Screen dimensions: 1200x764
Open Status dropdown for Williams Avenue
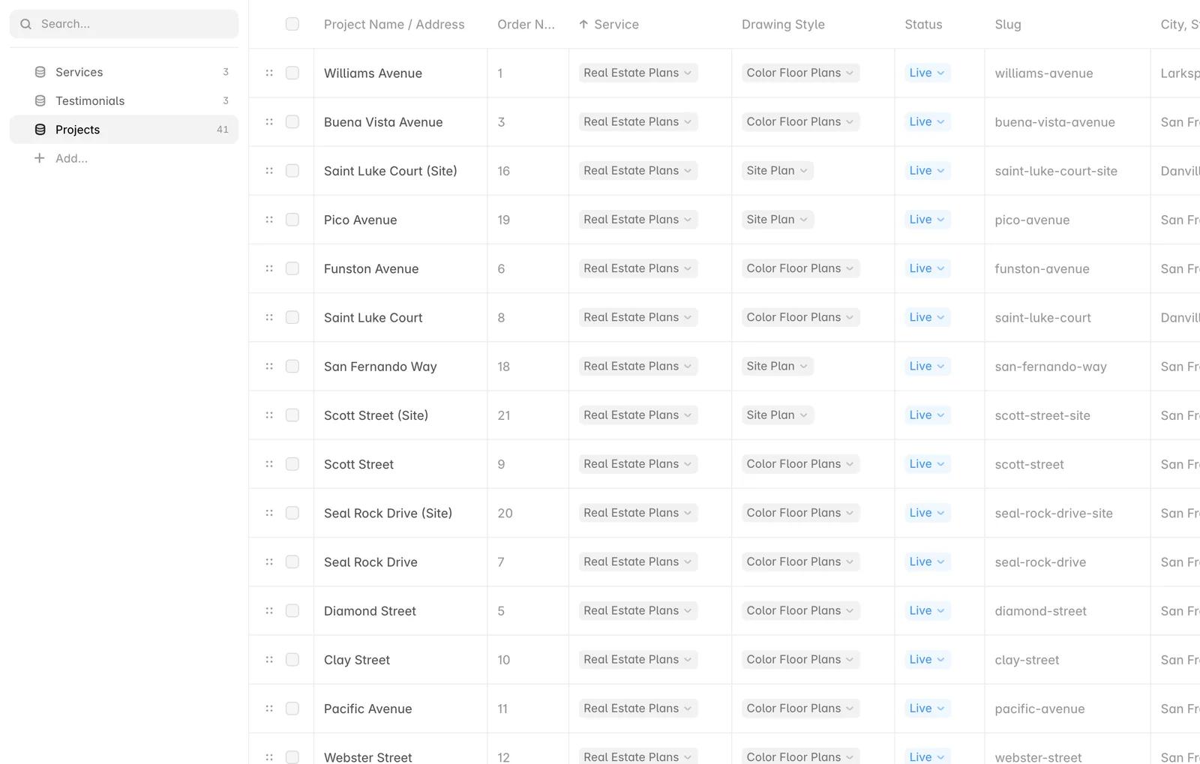click(x=927, y=73)
